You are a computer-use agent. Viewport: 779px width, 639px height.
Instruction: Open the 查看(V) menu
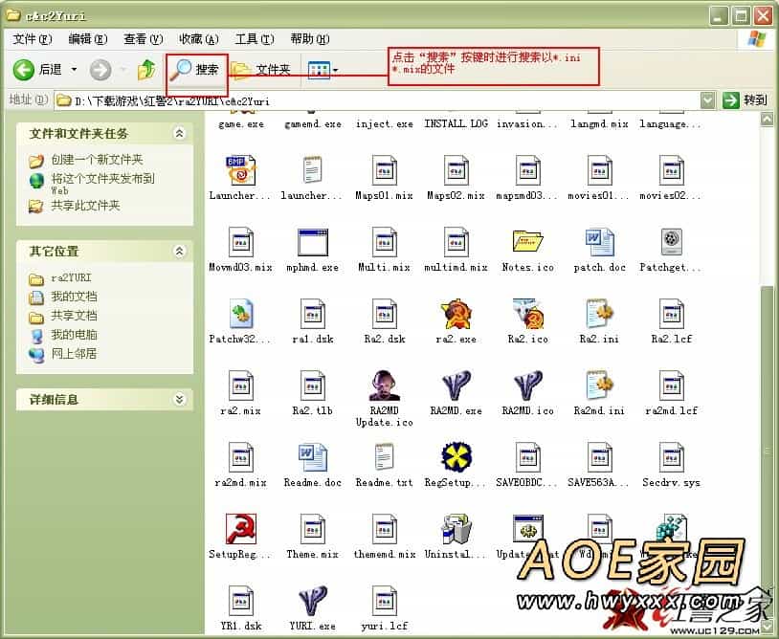143,39
